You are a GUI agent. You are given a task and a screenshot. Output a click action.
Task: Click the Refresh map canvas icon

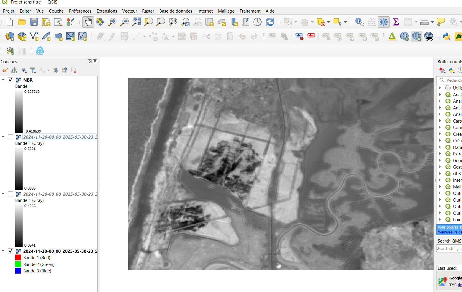tap(270, 22)
